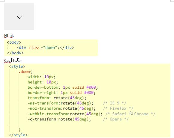This screenshot has height=138, width=174.
Task: Click the Firefox comment text
Action: pos(118,108)
